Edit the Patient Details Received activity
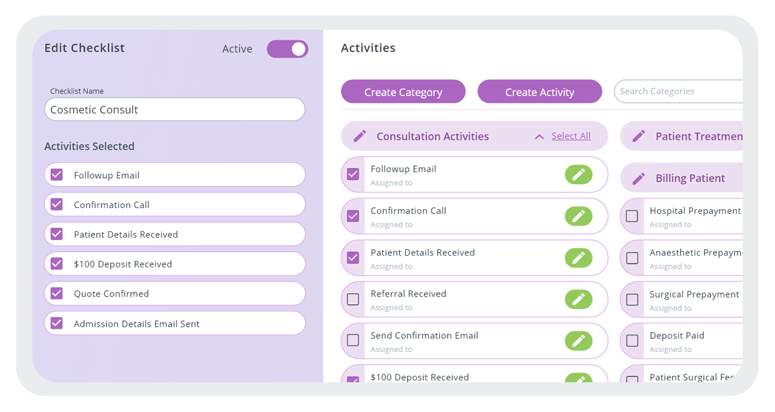775x412 pixels. click(579, 258)
